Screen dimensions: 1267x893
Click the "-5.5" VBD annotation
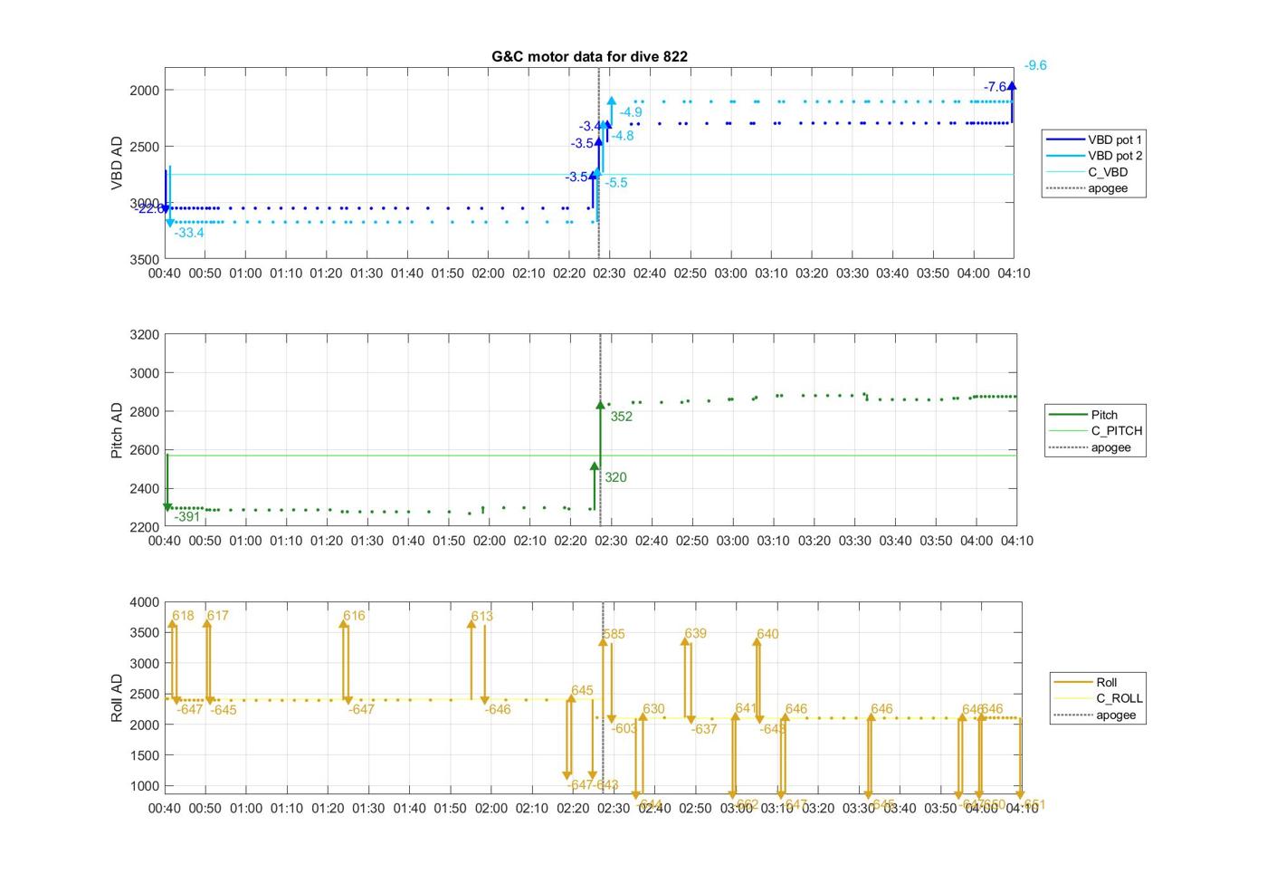pyautogui.click(x=615, y=183)
